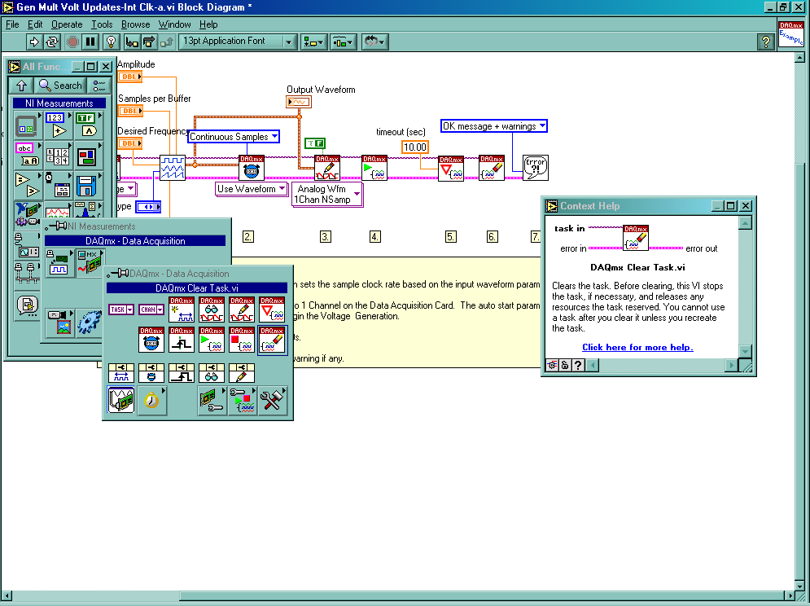The width and height of the screenshot is (810, 606).
Task: Toggle the Show Context Help question-mark button
Action: point(766,42)
